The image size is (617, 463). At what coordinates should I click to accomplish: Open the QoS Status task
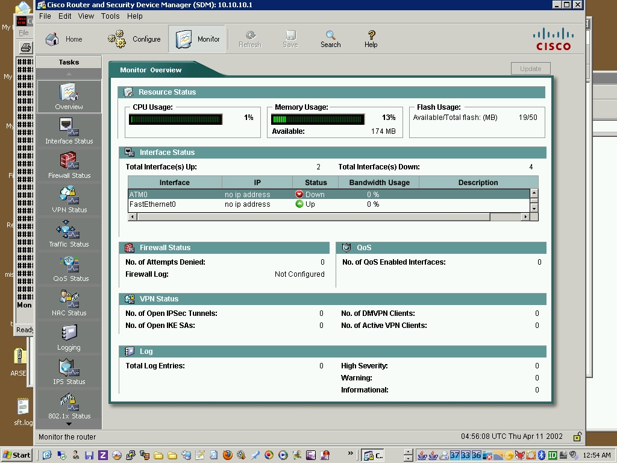(69, 268)
